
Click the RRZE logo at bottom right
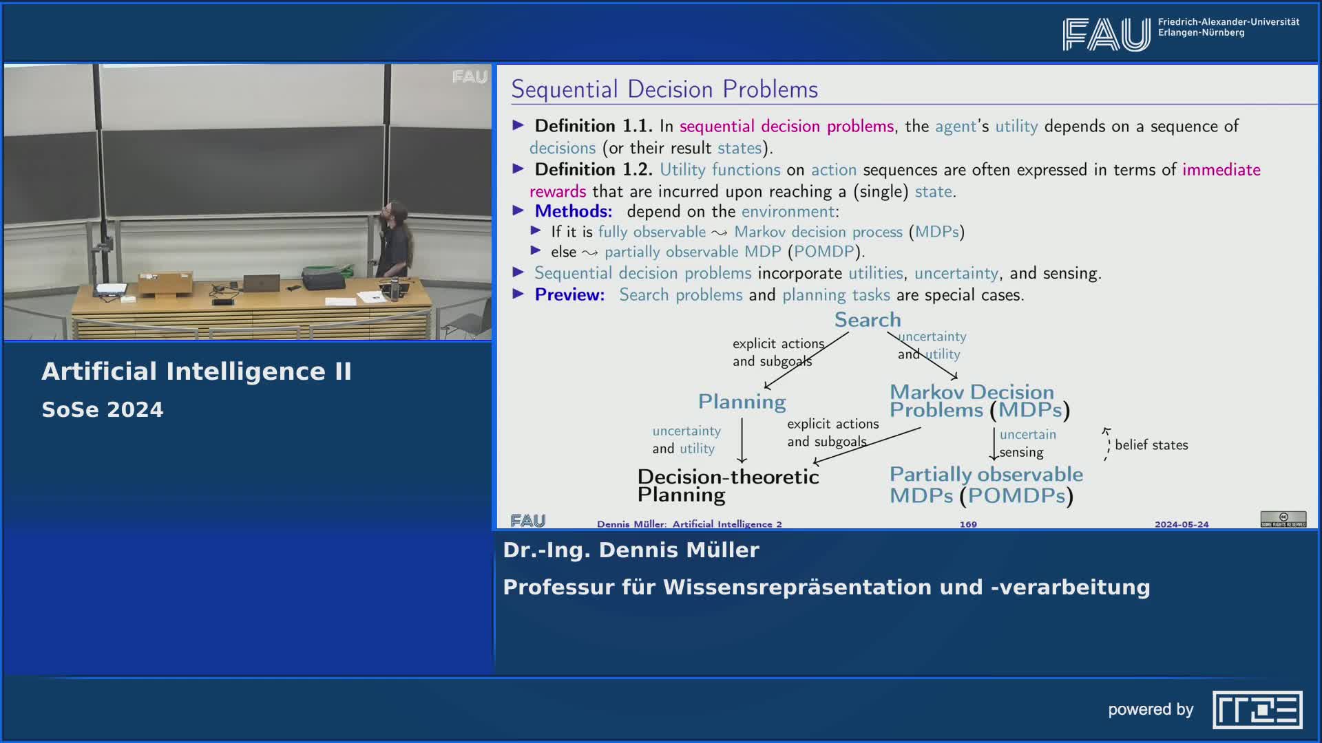click(x=1257, y=709)
